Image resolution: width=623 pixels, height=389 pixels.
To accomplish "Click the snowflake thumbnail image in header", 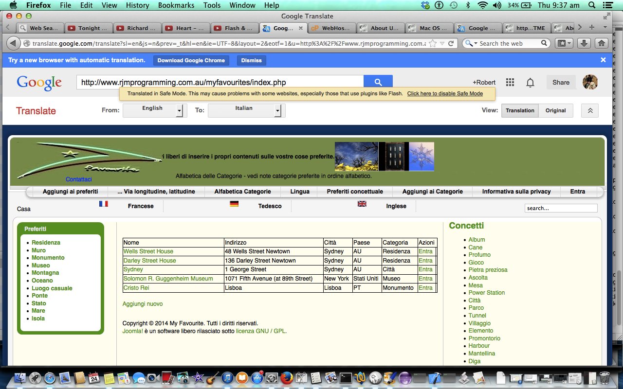I will click(421, 157).
